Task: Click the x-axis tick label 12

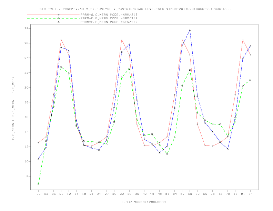Action: pyautogui.click(x=69, y=194)
